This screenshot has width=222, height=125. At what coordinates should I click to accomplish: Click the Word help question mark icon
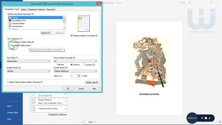point(196,3)
